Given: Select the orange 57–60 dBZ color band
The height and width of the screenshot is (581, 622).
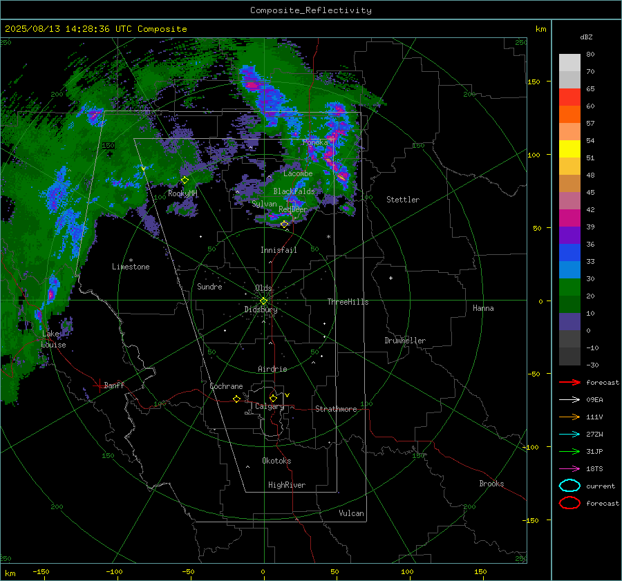Looking at the screenshot, I should click(569, 115).
